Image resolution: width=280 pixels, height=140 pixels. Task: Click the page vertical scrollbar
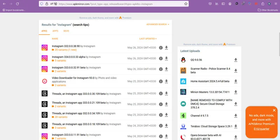click(279, 44)
